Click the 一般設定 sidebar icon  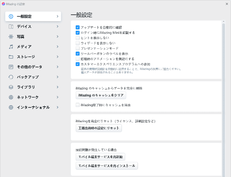click(11, 16)
